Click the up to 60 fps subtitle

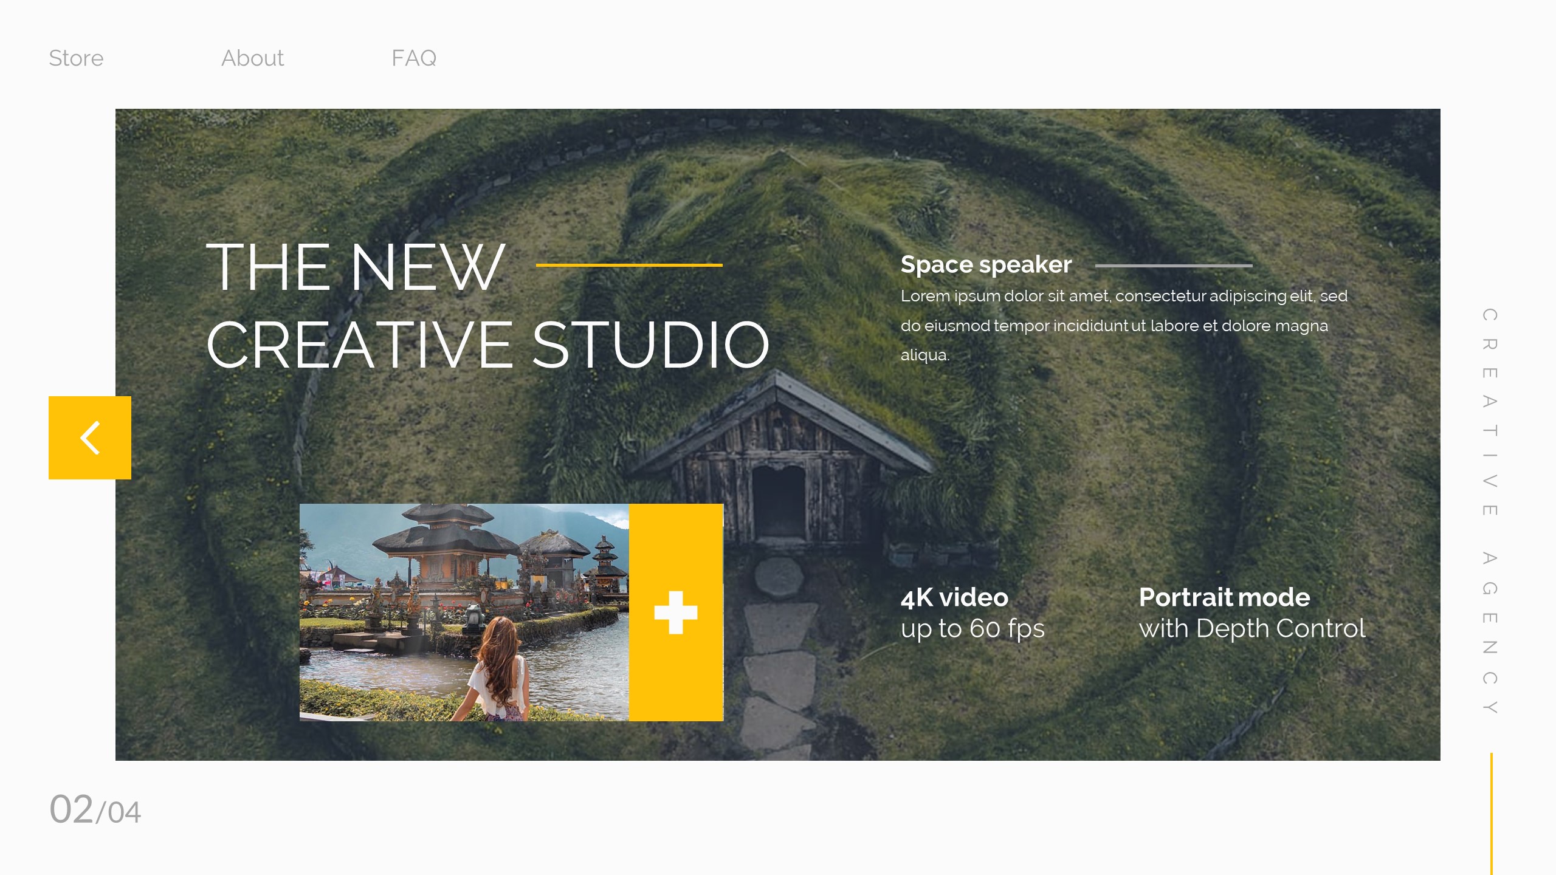[x=972, y=629]
